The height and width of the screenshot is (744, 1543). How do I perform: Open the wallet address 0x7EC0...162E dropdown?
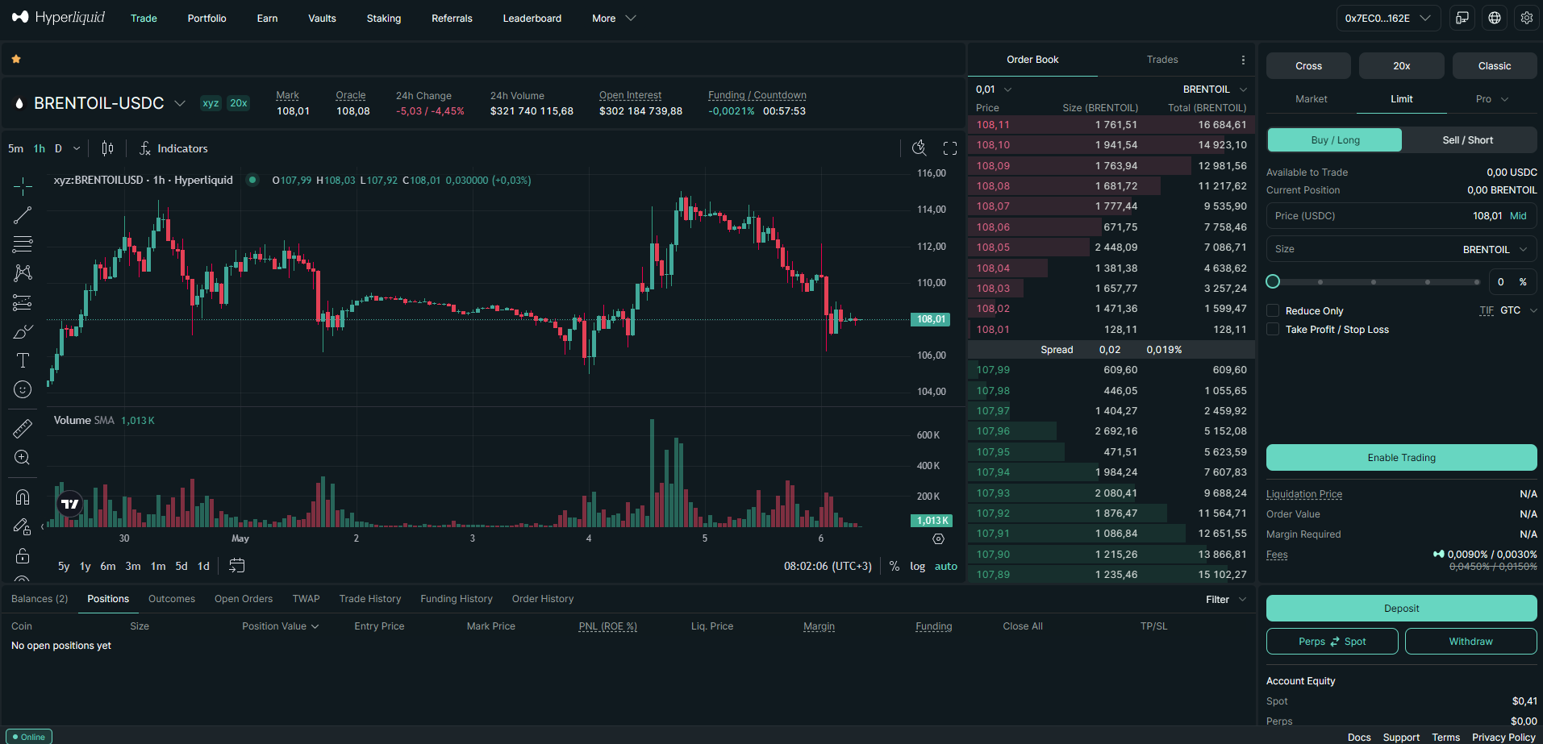point(1388,18)
